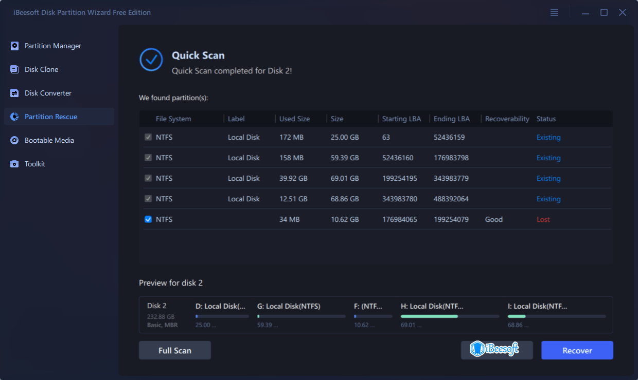Click the Full Scan button

pyautogui.click(x=175, y=351)
